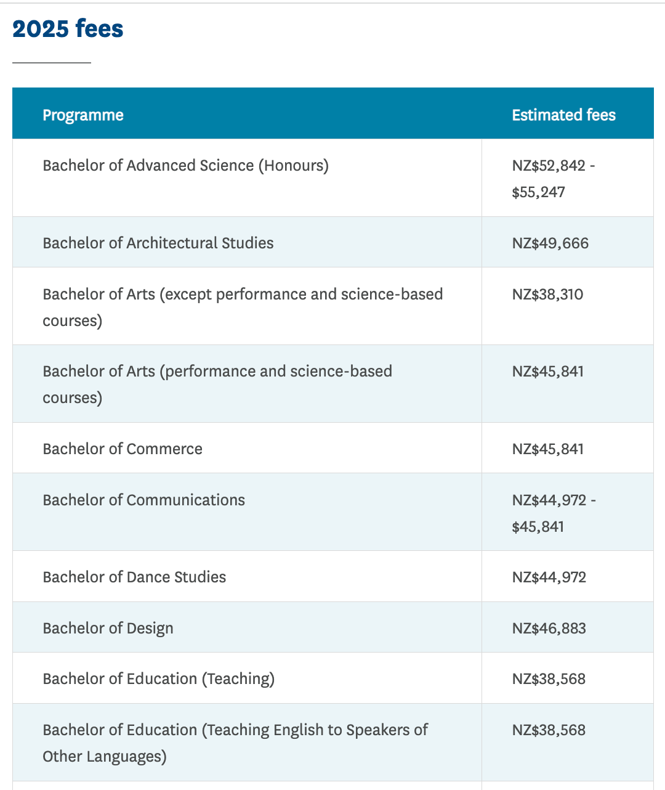Click Bachelor of Dance Studies NZ$44,972 fee
The width and height of the screenshot is (665, 790).
click(549, 577)
